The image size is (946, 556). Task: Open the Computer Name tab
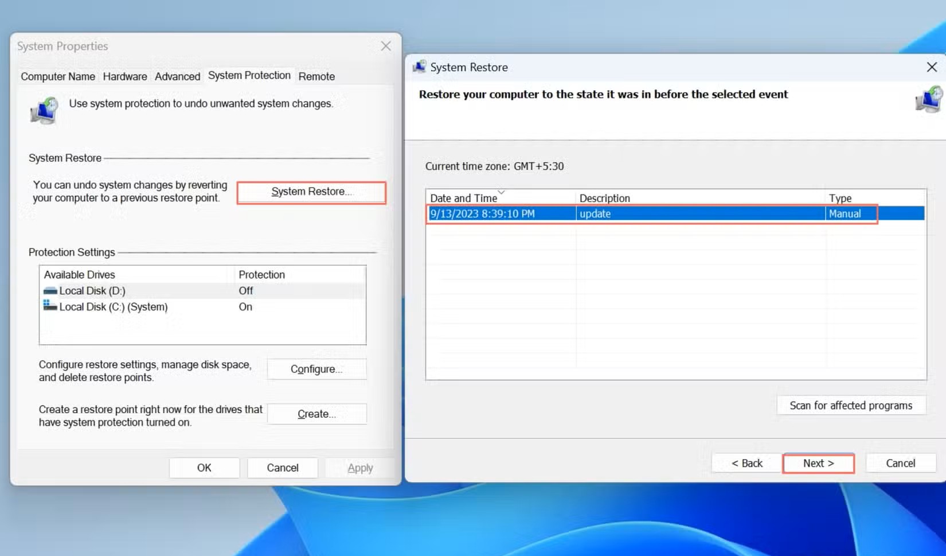(57, 76)
